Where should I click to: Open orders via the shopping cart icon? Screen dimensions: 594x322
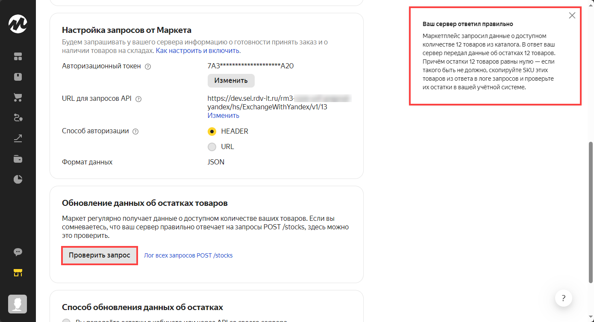pyautogui.click(x=18, y=97)
